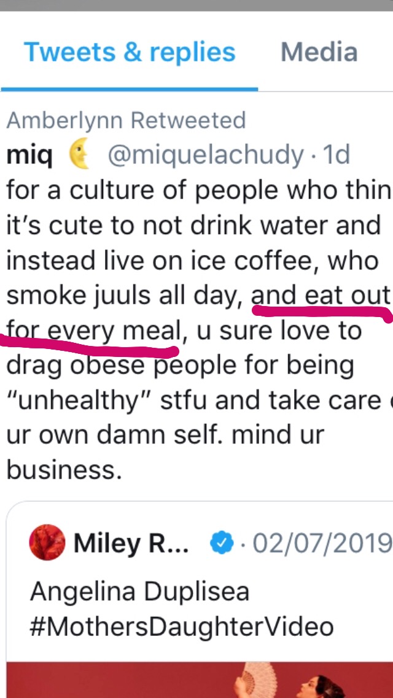Open the @miquelachudy handle
The width and height of the screenshot is (393, 698).
tap(206, 156)
